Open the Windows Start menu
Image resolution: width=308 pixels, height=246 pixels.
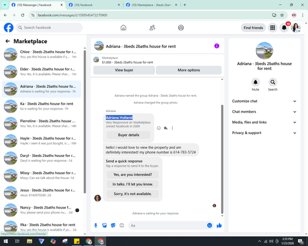pos(6,241)
